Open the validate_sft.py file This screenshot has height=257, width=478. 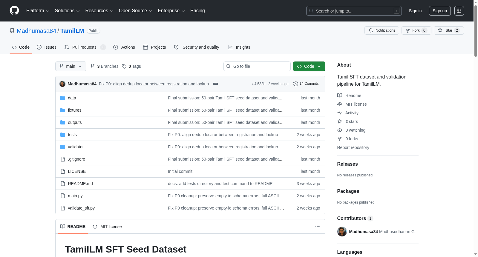click(81, 208)
